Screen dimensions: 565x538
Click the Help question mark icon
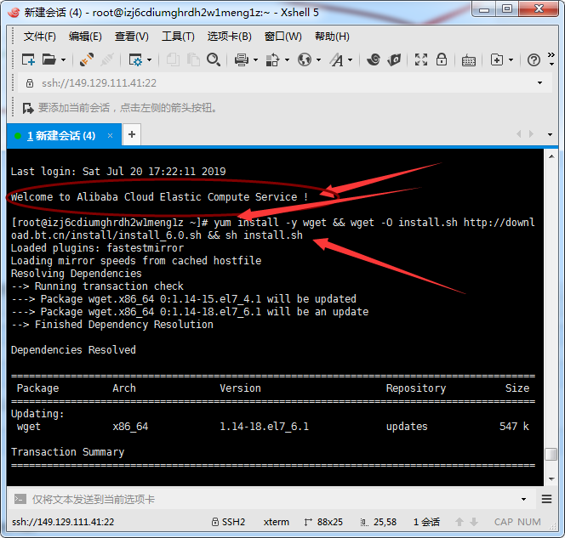pos(534,59)
